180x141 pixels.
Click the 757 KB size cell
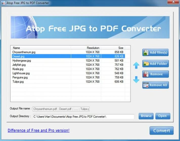click(x=119, y=65)
